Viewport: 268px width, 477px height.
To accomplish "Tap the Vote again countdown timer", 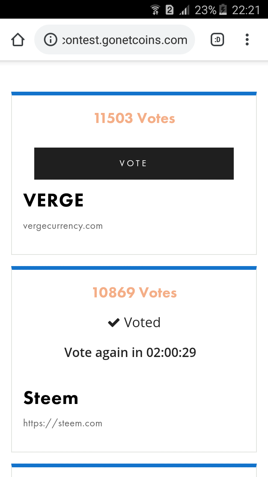I will pos(130,352).
